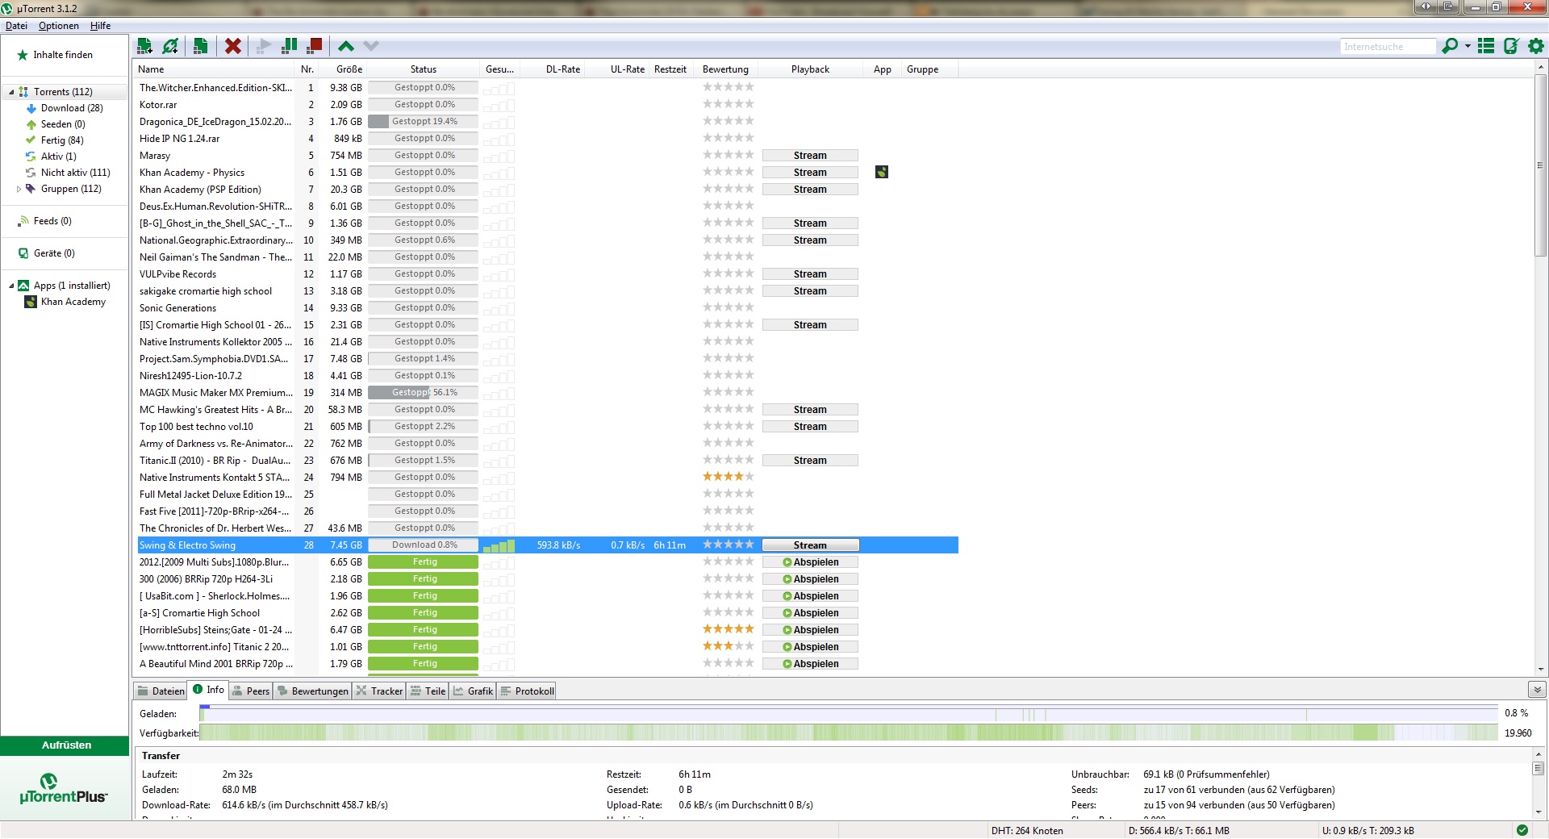
Task: Click the Add Torrent from URL icon
Action: point(170,46)
